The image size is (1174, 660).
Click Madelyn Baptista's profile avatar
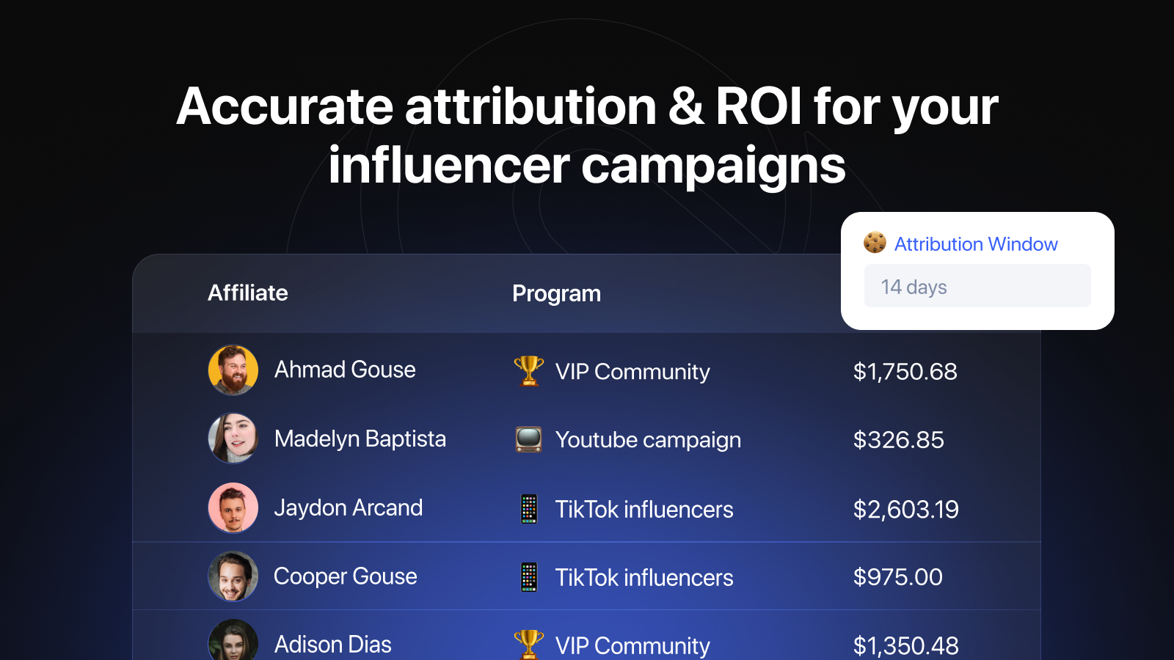233,439
